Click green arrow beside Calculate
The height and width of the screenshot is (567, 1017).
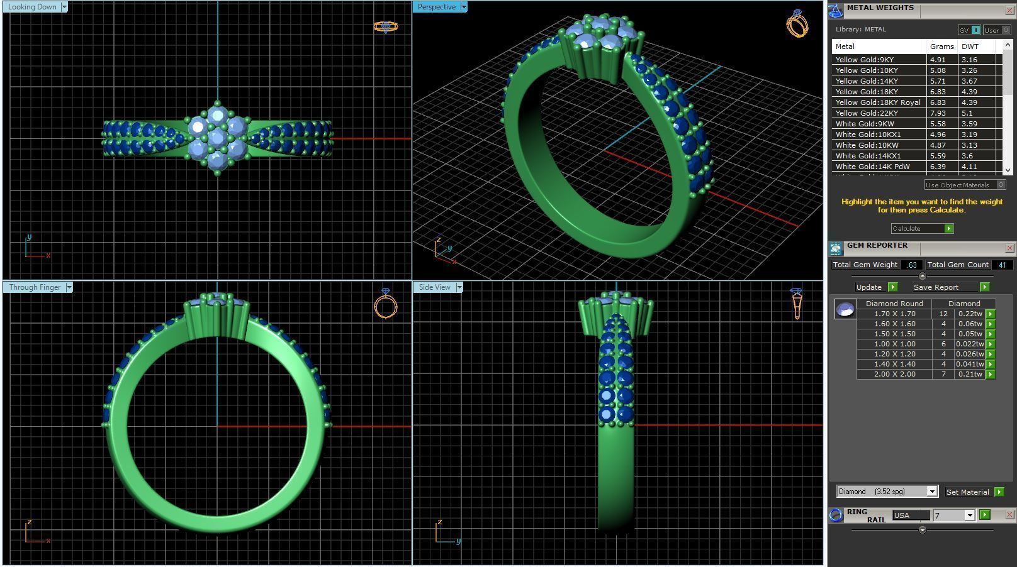pos(948,228)
